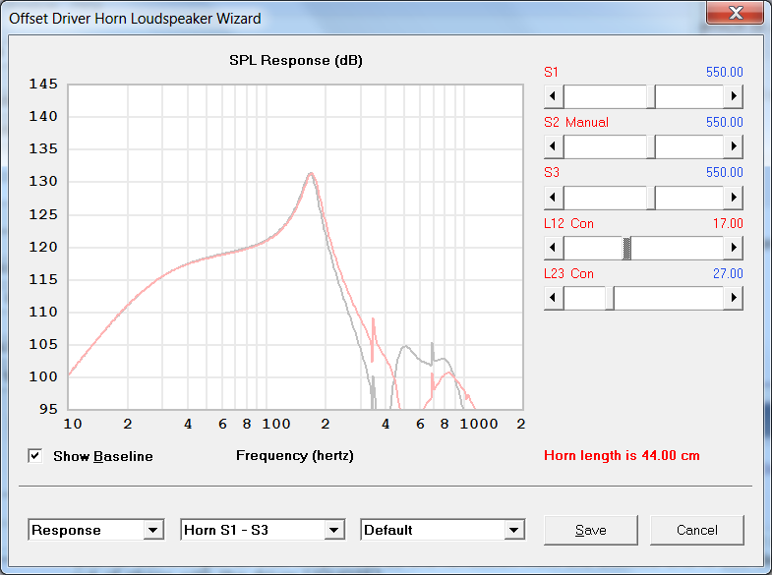The image size is (772, 575).
Task: Click the S2 Manual slider right arrow
Action: tap(733, 146)
